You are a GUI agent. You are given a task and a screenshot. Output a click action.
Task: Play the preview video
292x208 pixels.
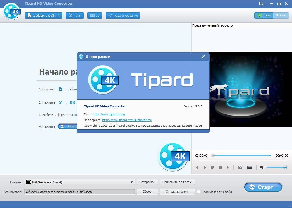[204, 167]
